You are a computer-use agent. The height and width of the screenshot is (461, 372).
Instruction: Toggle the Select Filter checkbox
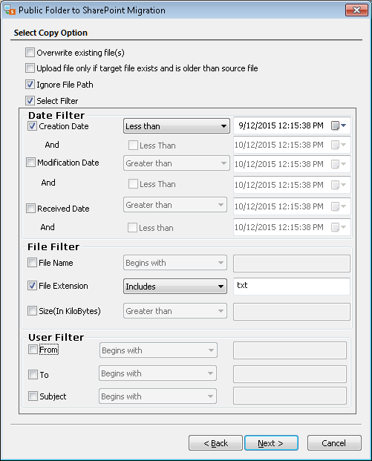pos(30,101)
